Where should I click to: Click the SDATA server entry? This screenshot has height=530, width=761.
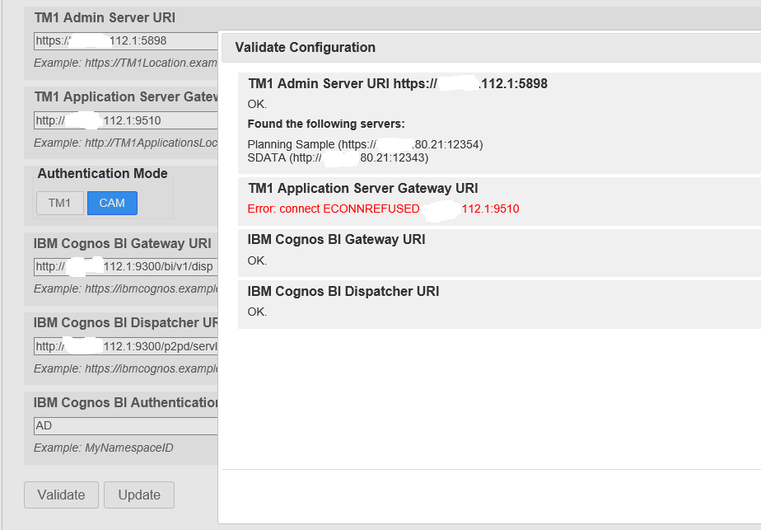pyautogui.click(x=338, y=158)
